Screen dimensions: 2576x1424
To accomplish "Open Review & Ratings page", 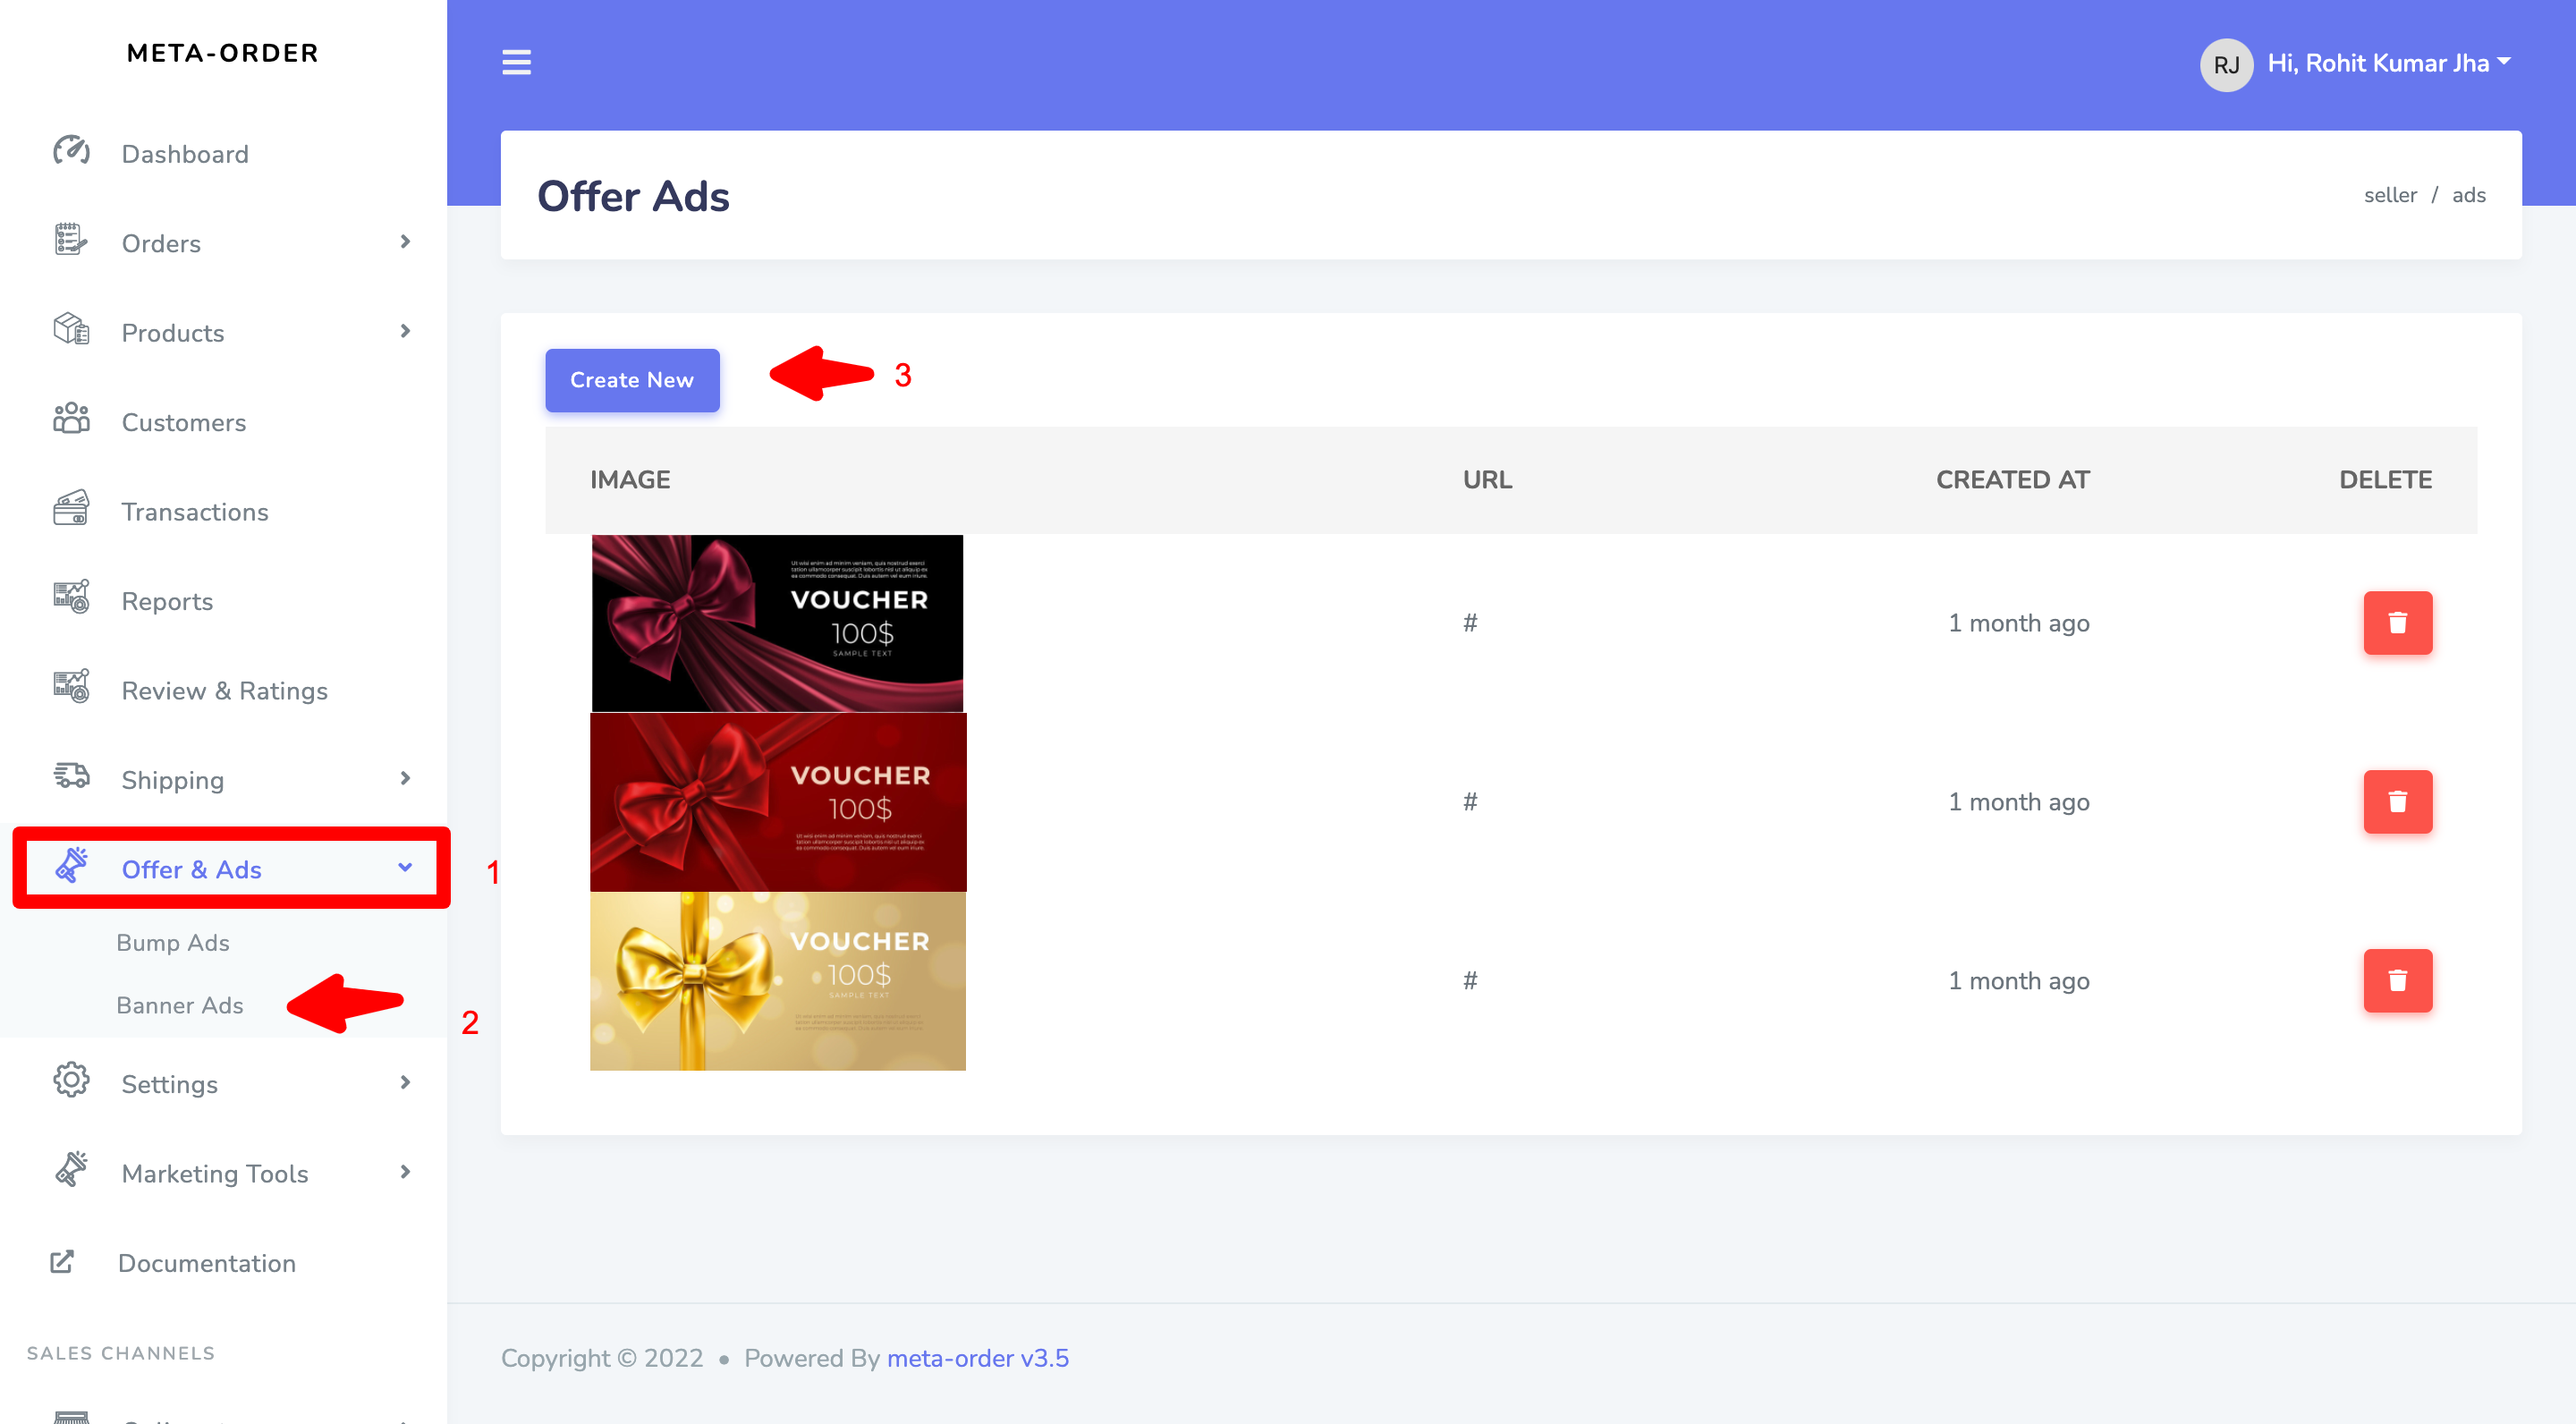I will pyautogui.click(x=224, y=690).
